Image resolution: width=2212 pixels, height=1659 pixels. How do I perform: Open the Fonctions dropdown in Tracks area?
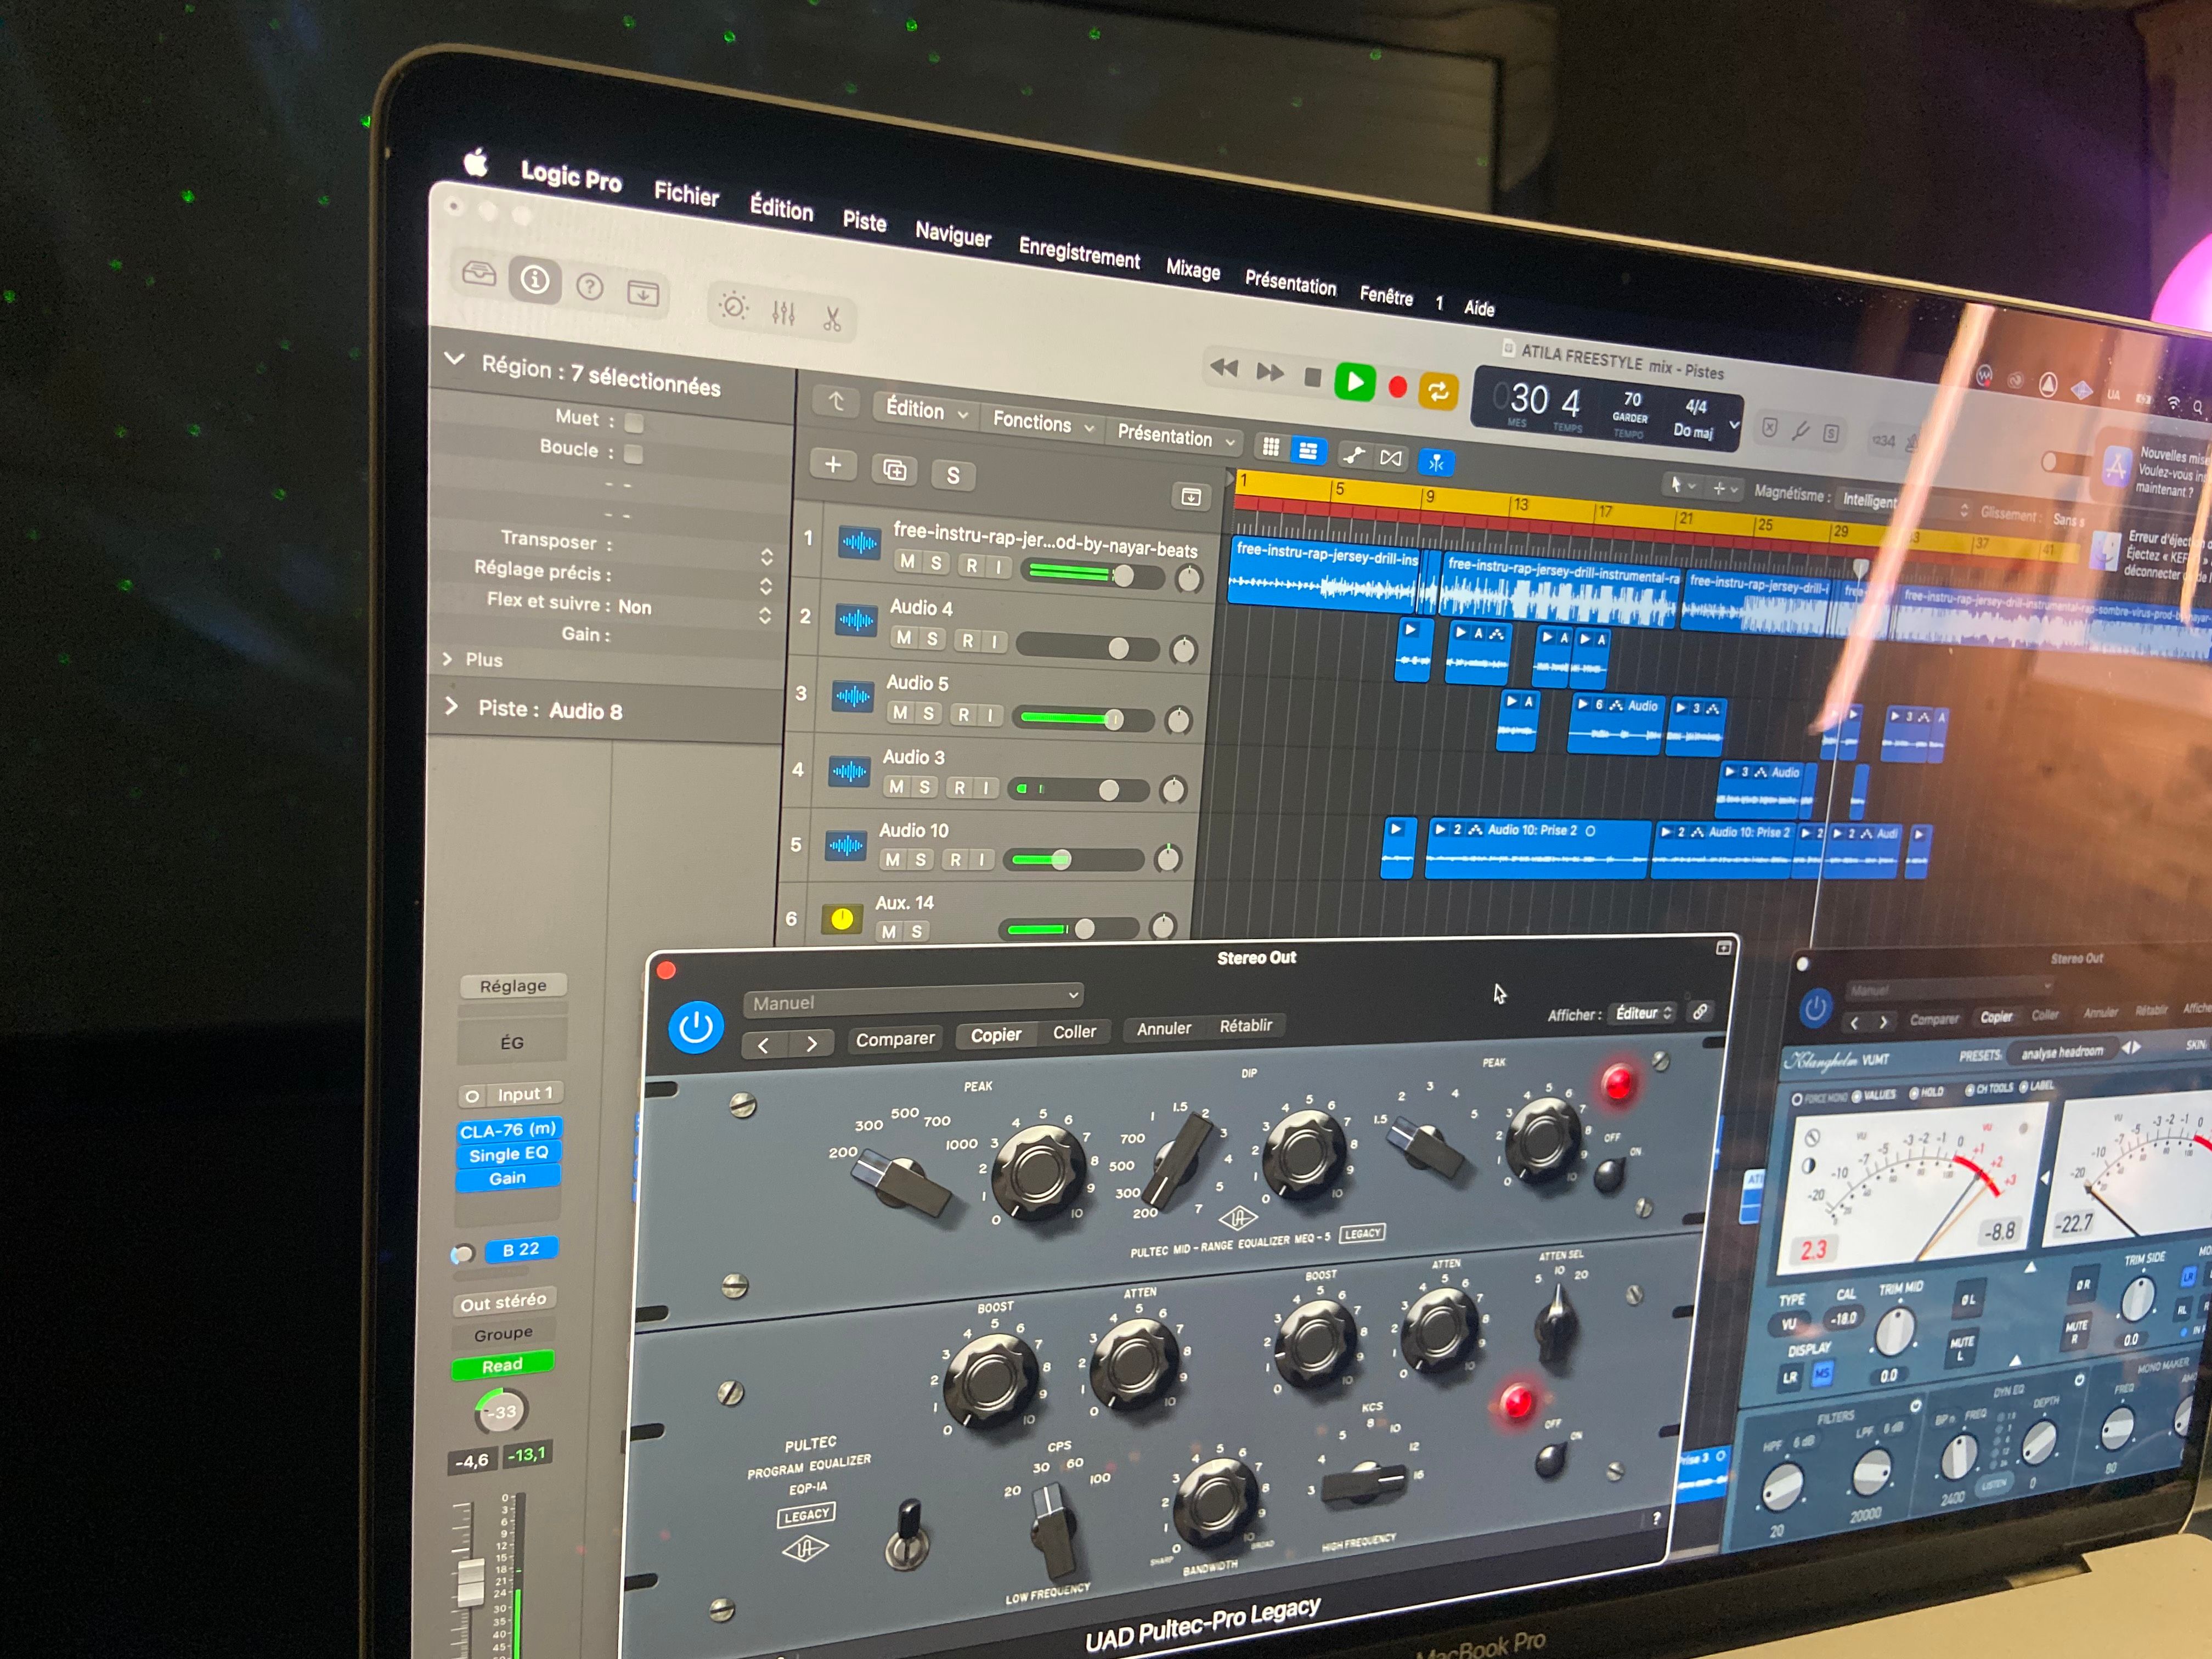point(1043,423)
